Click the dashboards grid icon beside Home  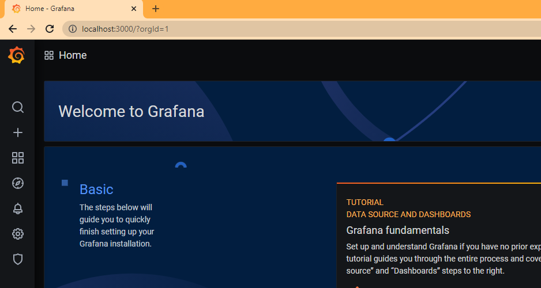coord(49,55)
